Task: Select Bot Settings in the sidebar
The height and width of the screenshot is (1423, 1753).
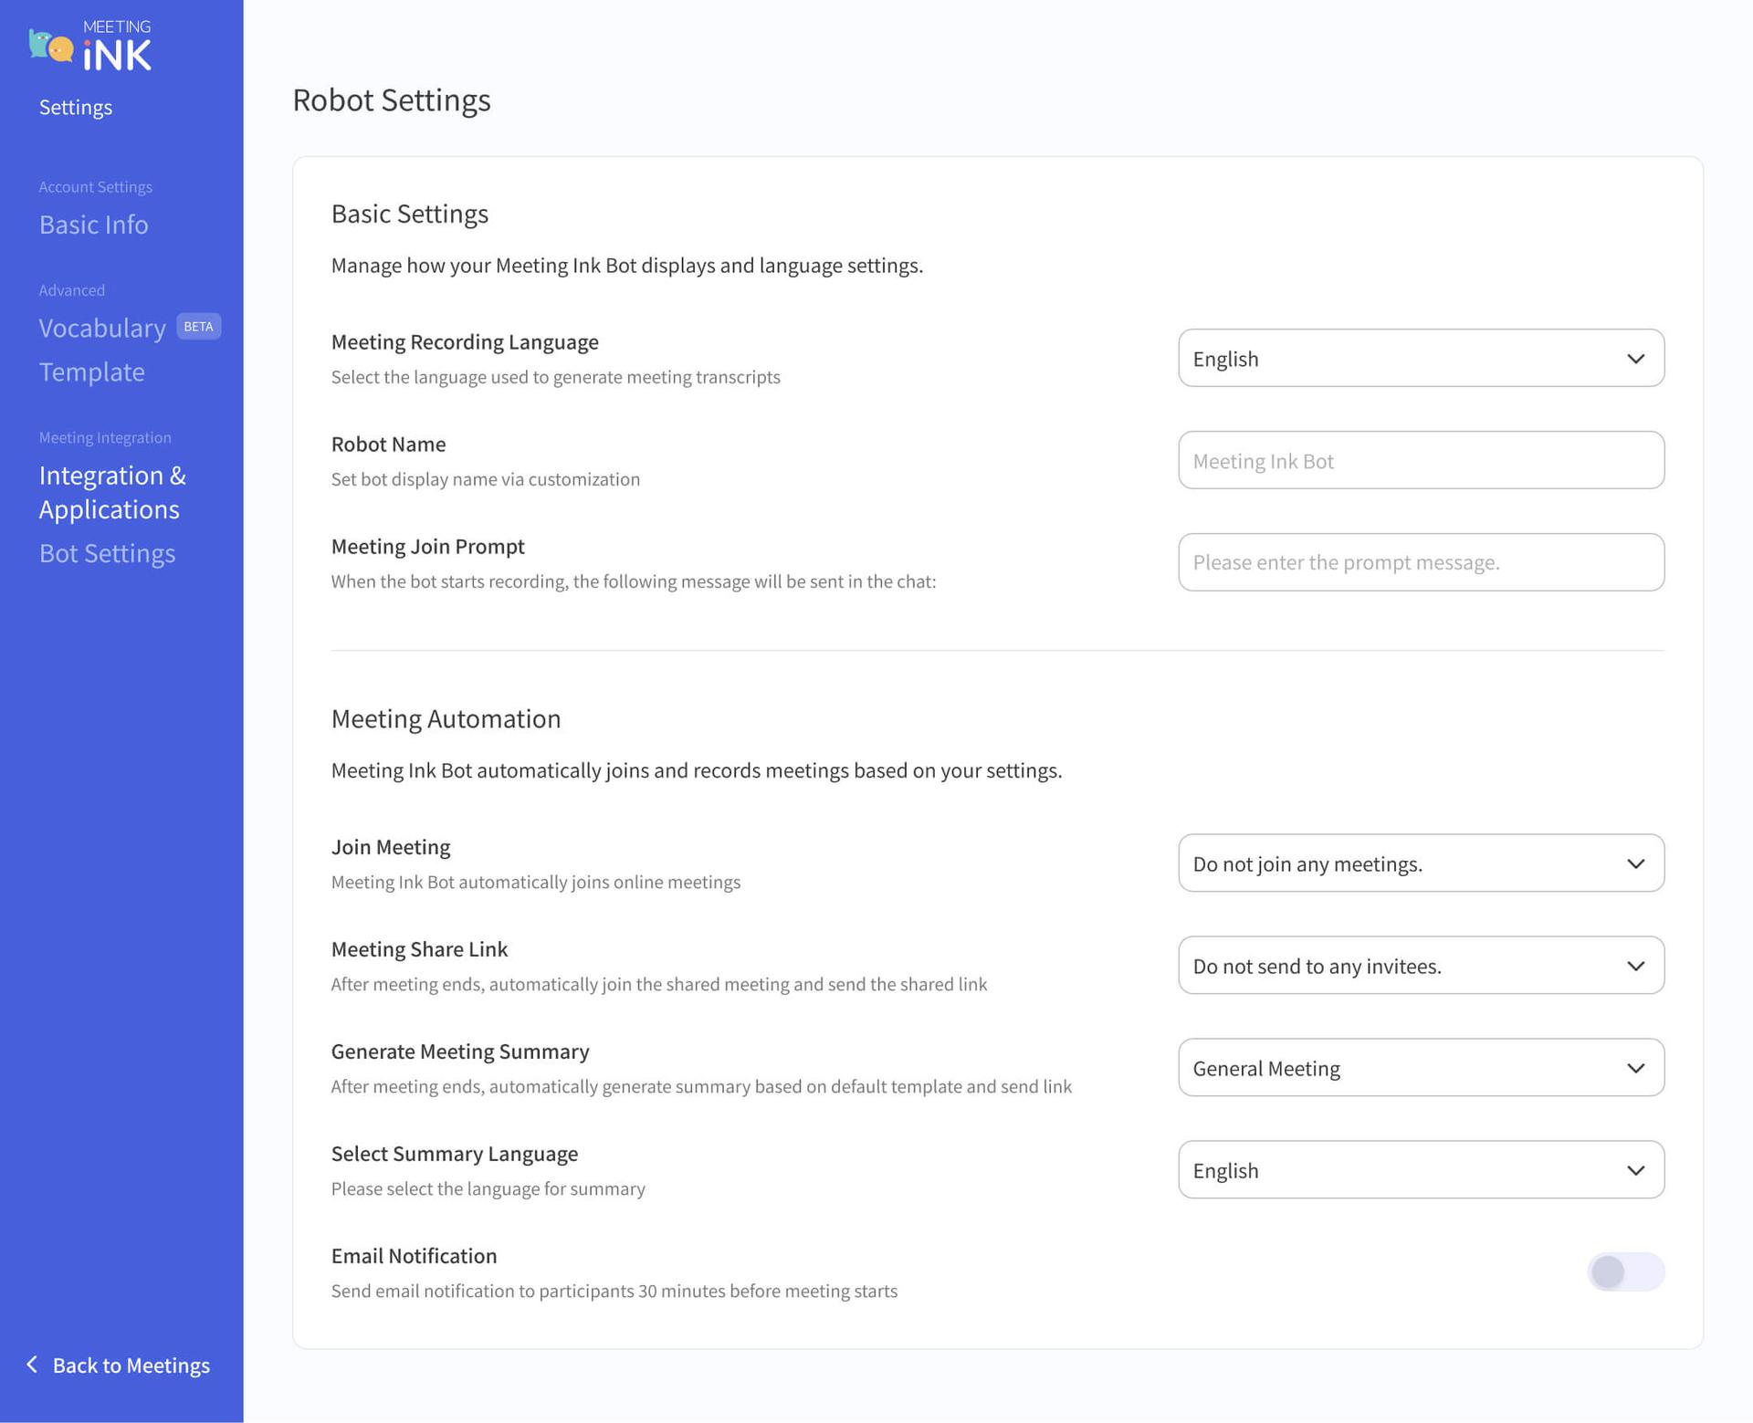Action: tap(107, 554)
